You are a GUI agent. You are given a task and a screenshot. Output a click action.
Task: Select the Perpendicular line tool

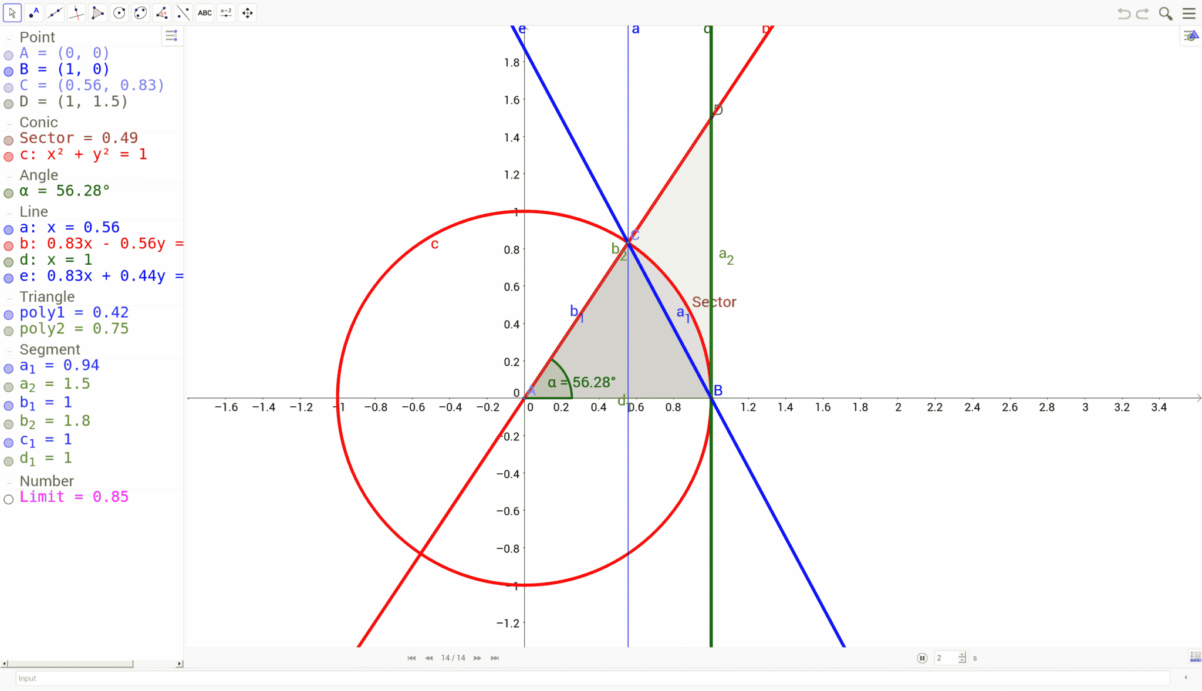click(x=76, y=12)
